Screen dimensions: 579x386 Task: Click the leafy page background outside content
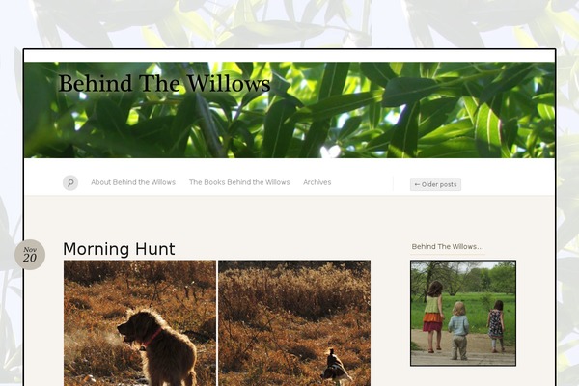click(x=289, y=22)
